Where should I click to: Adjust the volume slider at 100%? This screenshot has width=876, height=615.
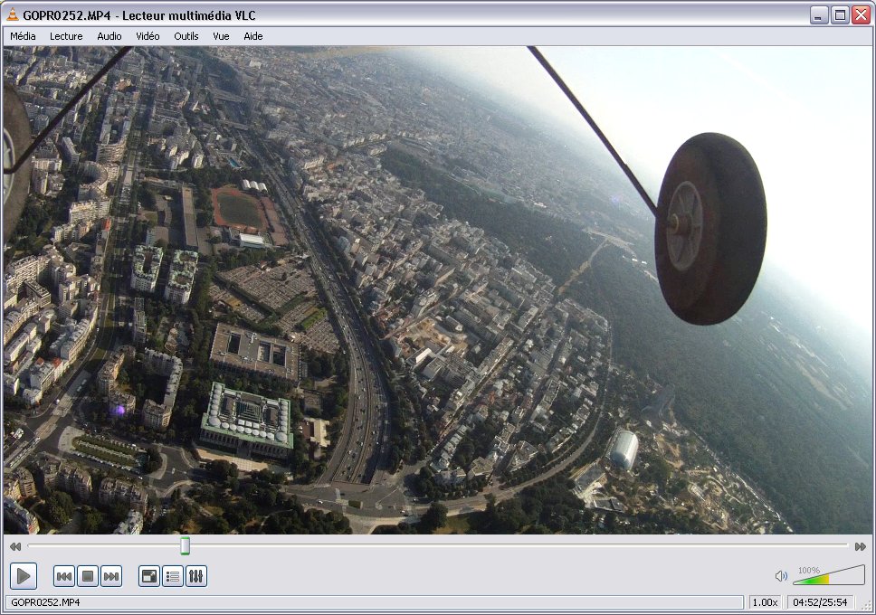click(829, 575)
